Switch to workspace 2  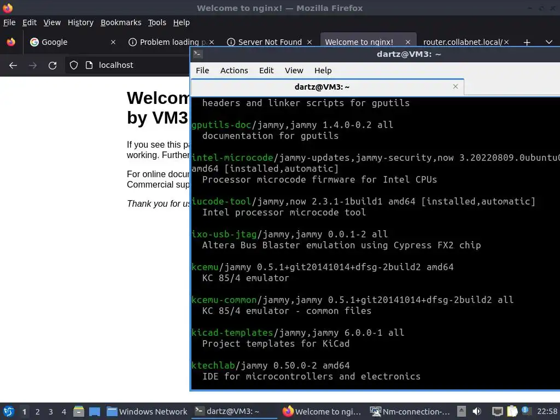[38, 411]
